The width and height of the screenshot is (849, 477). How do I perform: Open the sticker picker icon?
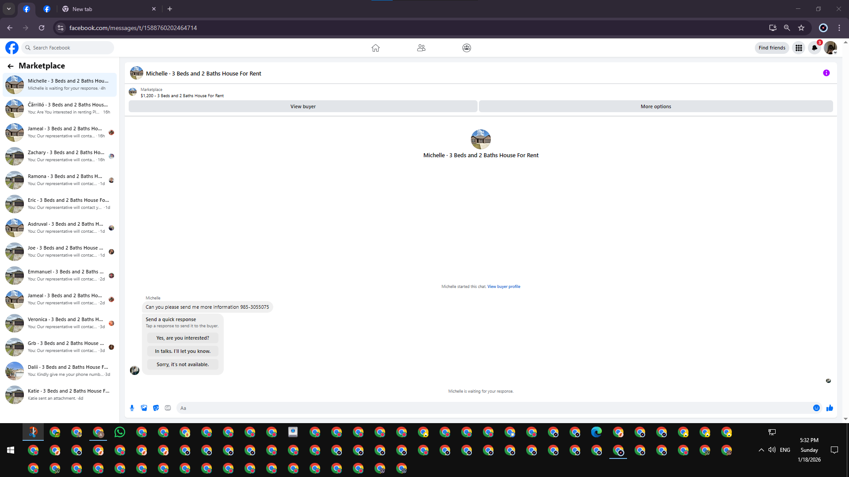click(x=156, y=408)
